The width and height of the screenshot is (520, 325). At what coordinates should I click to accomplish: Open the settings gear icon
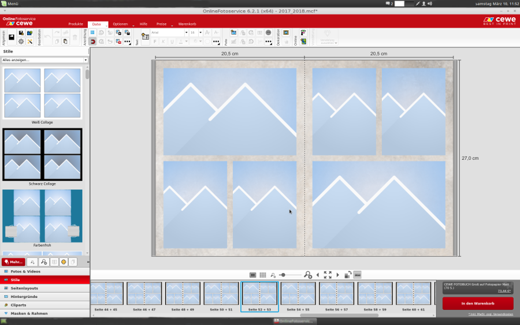point(21,42)
